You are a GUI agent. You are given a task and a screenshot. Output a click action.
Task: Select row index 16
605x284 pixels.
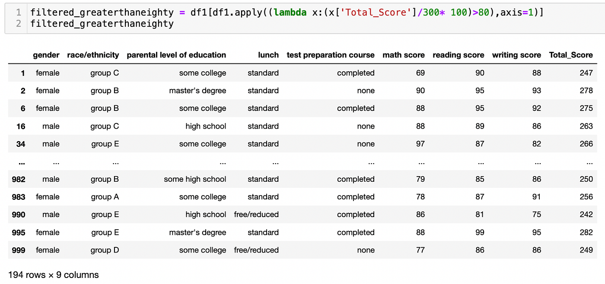click(x=21, y=126)
